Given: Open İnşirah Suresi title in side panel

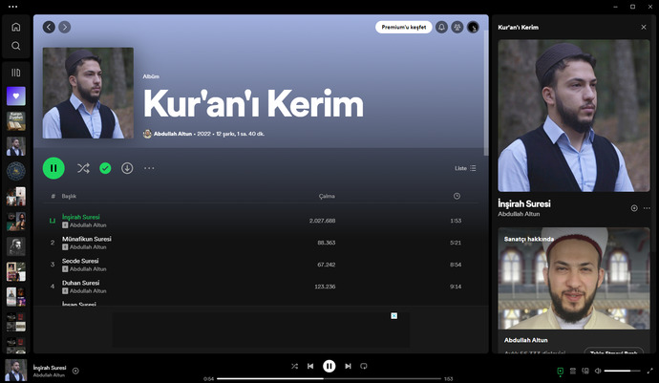Looking at the screenshot, I should point(524,203).
